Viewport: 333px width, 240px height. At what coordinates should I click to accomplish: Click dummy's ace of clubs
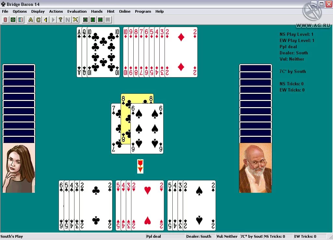(79, 52)
